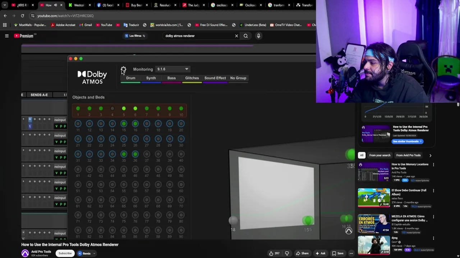The height and width of the screenshot is (258, 460).
Task: Open ERRORES EN ATMOS video thumbnail
Action: [374, 224]
